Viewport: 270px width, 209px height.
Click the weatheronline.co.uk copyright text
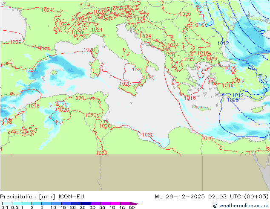pos(241,206)
